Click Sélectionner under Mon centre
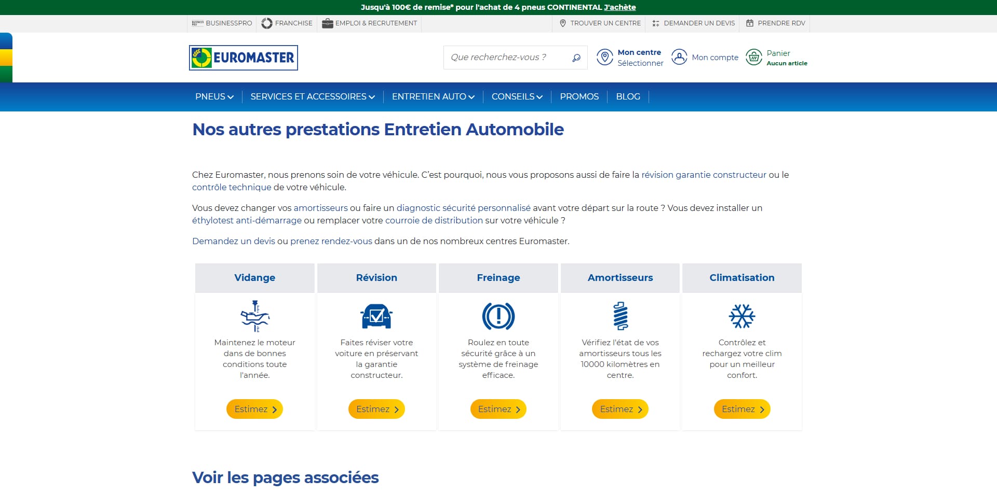Viewport: 997px width, 494px height. click(x=640, y=63)
